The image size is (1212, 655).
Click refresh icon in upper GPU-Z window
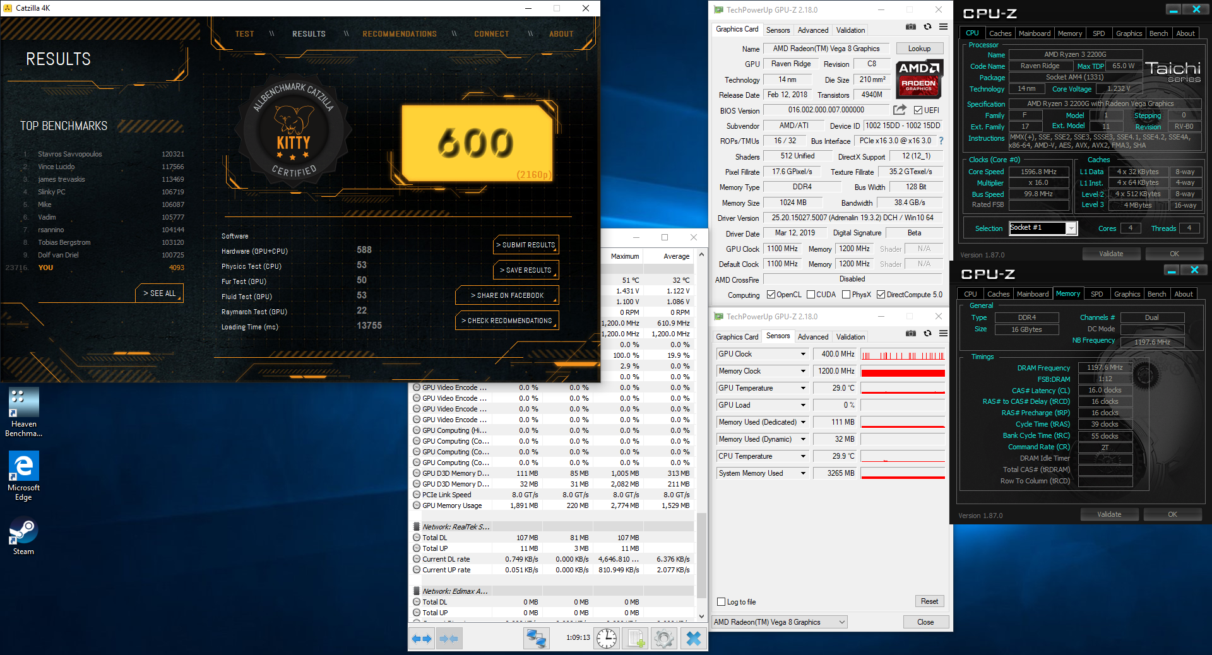927,27
